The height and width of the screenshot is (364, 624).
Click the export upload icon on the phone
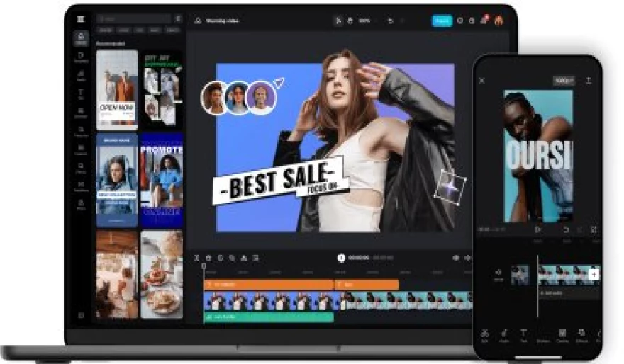(x=588, y=81)
